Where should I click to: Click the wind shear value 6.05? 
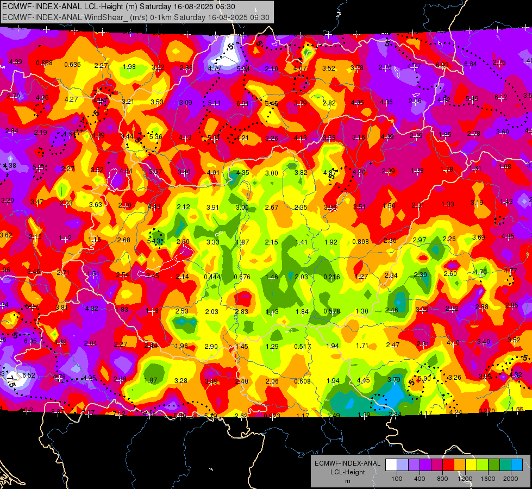pyautogui.click(x=30, y=341)
